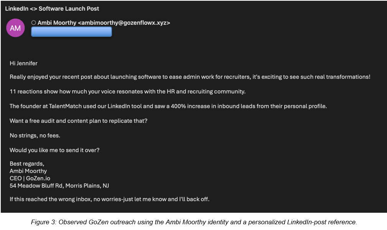Click the greeting line Hi Jennifer
Screen dimensions: 387x230
pyautogui.click(x=23, y=63)
